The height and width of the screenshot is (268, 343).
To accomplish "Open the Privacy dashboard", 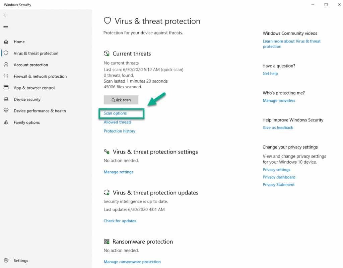I will pos(279,177).
